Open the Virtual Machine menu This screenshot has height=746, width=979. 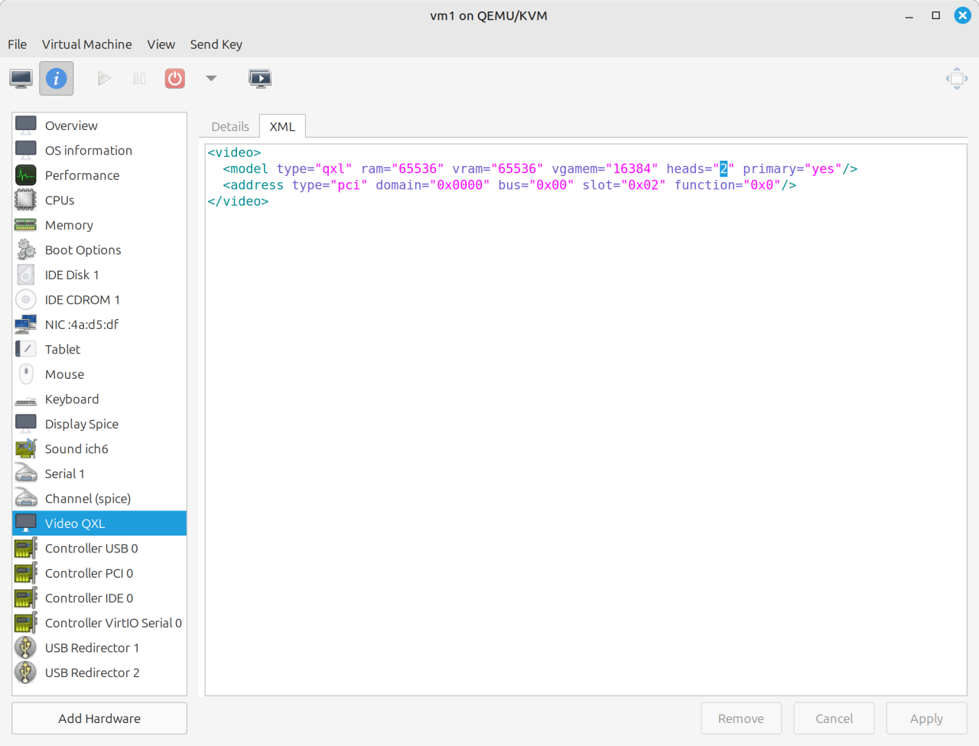pos(86,44)
